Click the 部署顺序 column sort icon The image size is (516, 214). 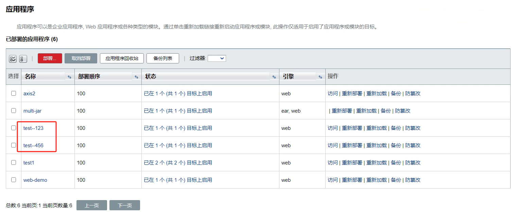[x=136, y=77]
